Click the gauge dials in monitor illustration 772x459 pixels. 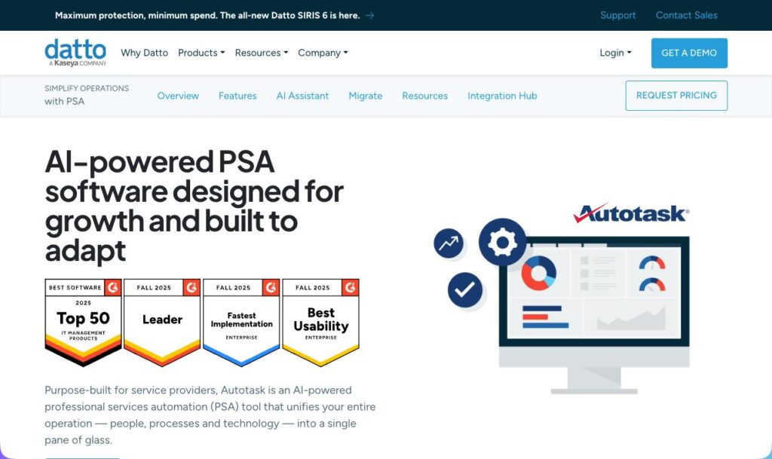pos(652,274)
